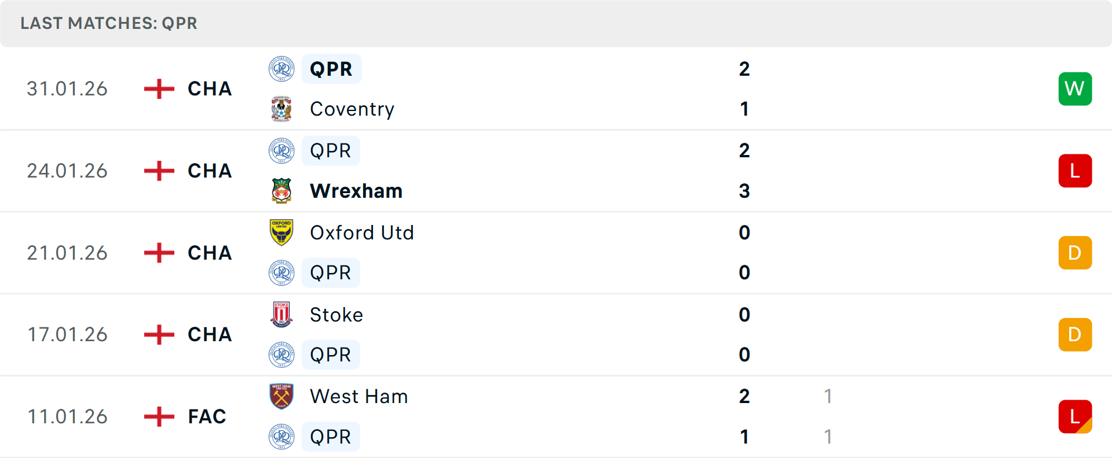This screenshot has height=458, width=1112.
Task: Click the FAC competition label
Action: coord(207,416)
